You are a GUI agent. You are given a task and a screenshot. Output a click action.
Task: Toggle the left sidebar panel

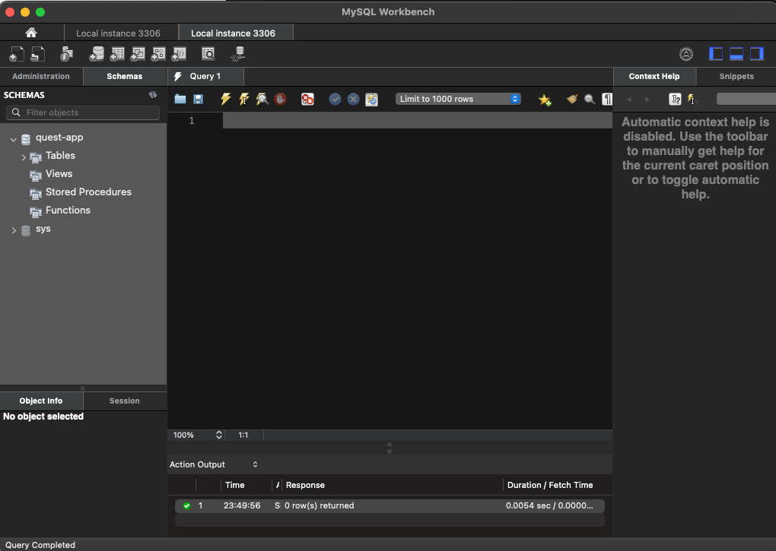(x=716, y=54)
